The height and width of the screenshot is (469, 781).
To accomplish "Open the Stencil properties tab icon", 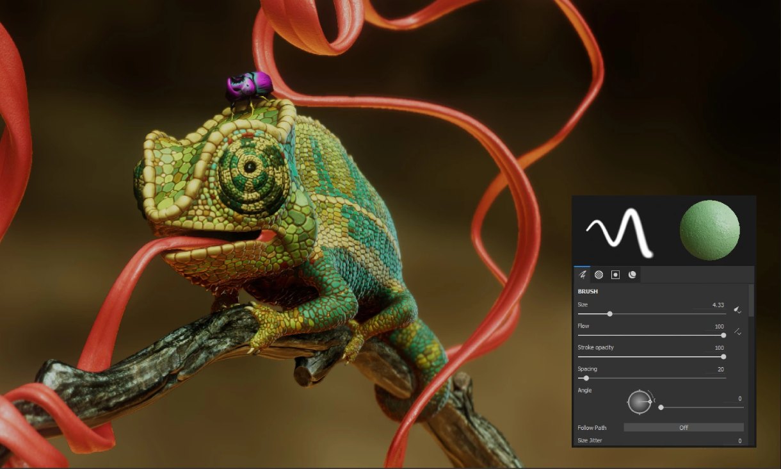I will click(615, 275).
